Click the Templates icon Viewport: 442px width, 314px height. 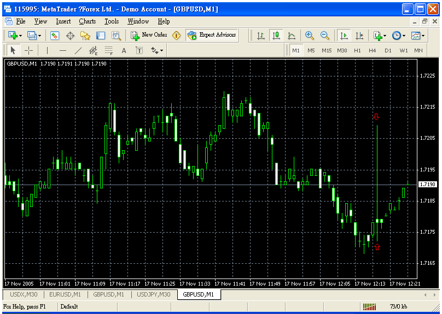point(416,35)
